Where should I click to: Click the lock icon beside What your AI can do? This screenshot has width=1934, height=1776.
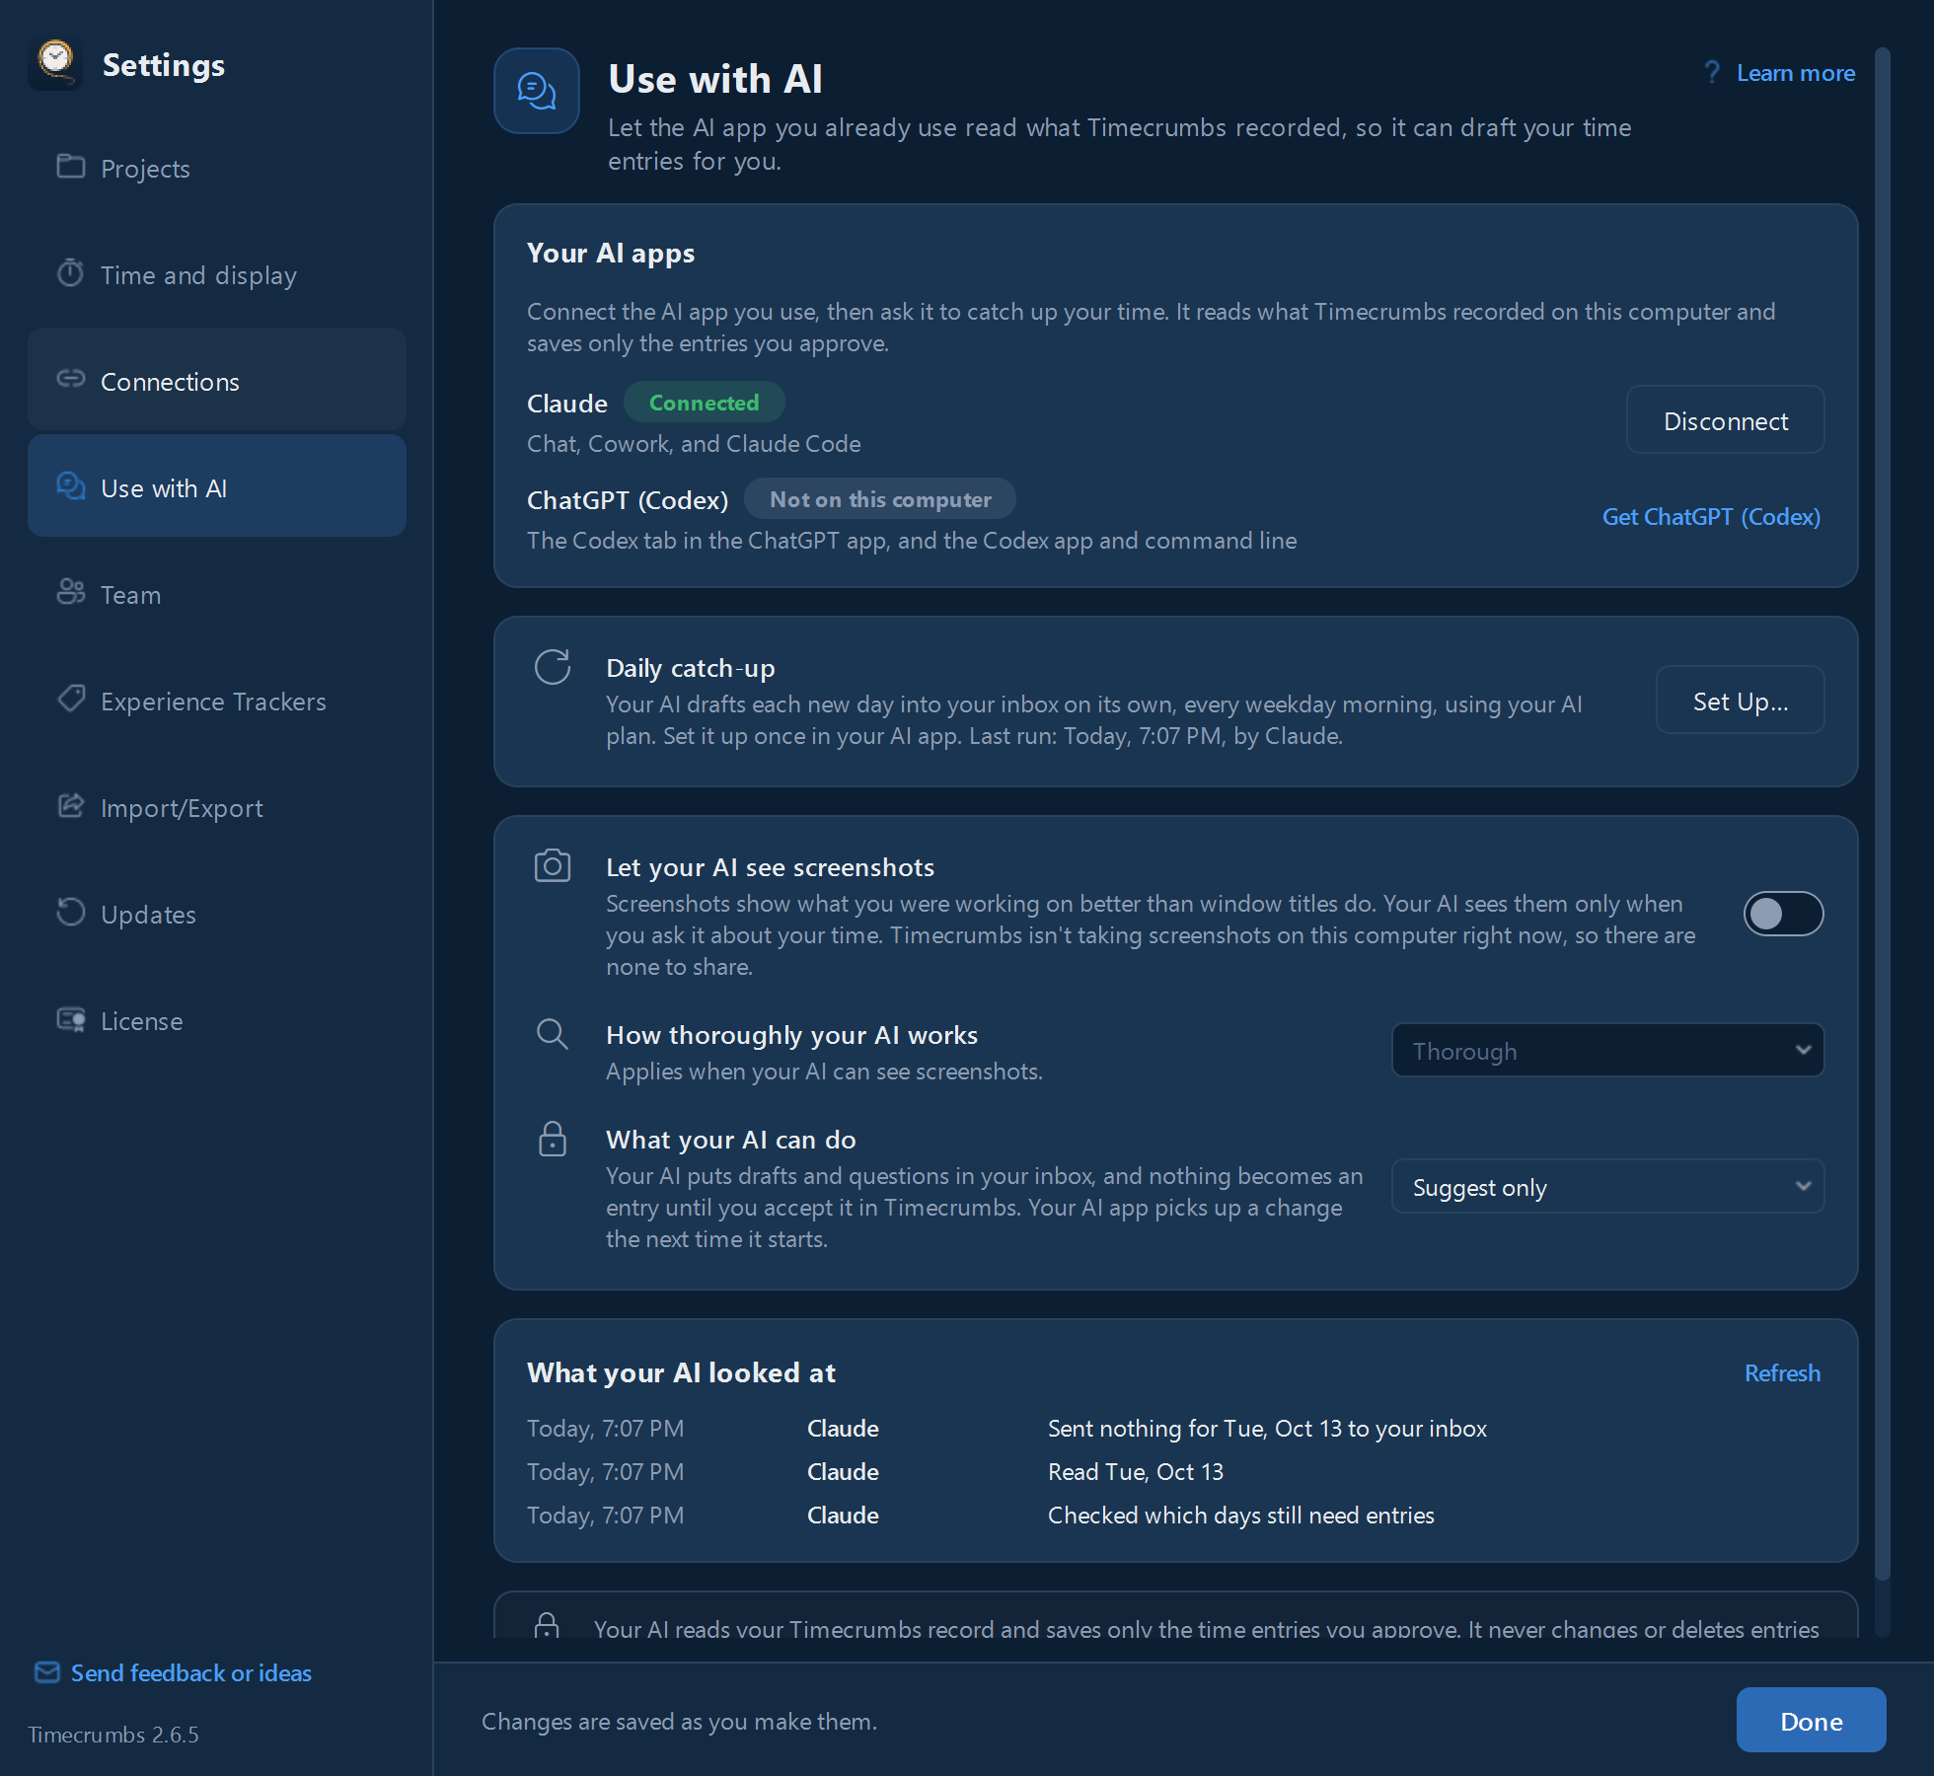point(553,1139)
